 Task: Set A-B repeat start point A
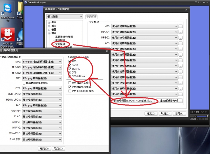pyautogui.click(x=192, y=112)
